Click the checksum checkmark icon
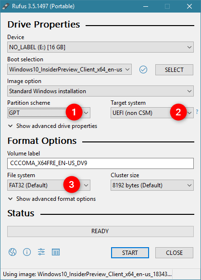 pyautogui.click(x=143, y=70)
